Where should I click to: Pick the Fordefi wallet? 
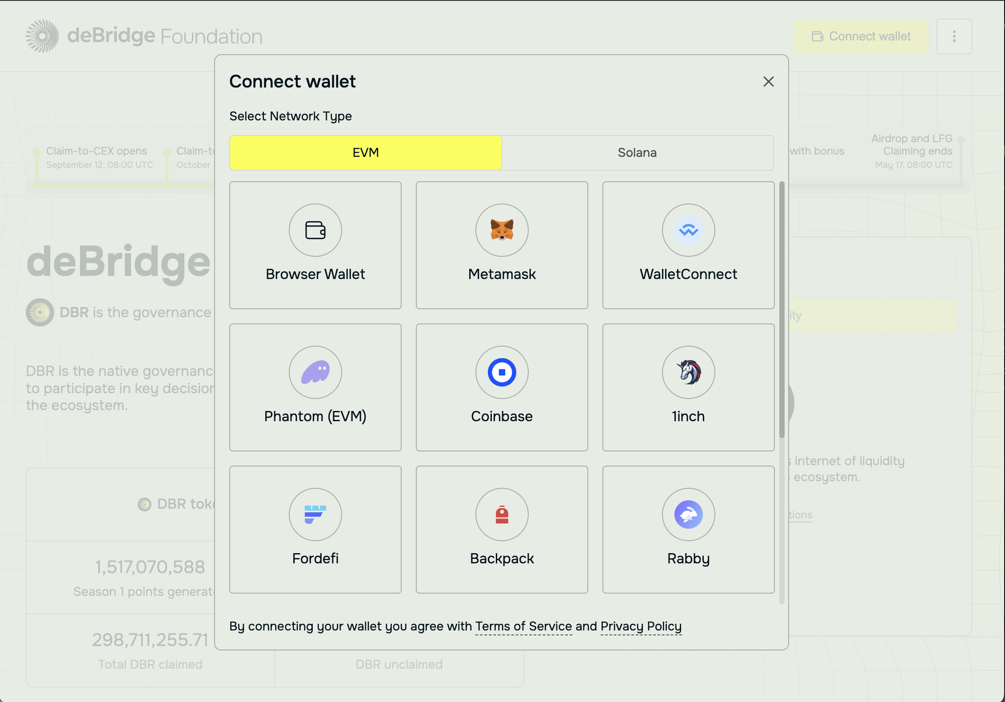click(315, 530)
